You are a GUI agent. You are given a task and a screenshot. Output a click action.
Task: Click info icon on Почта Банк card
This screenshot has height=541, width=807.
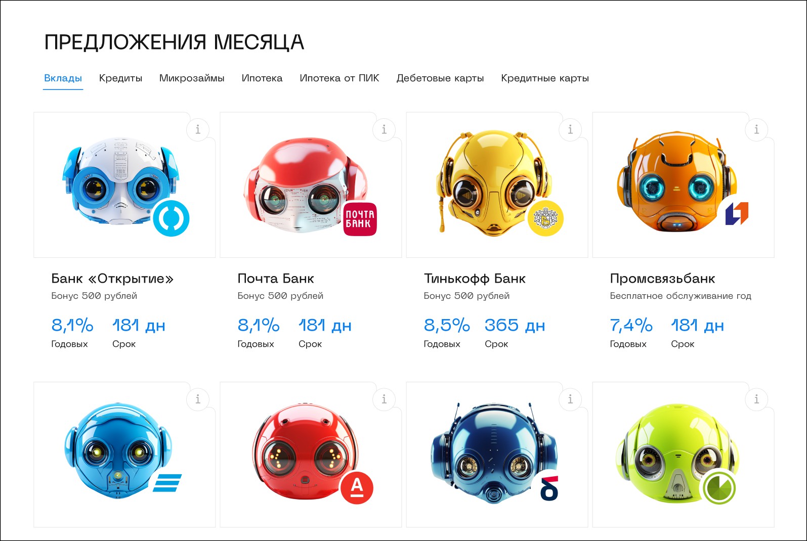click(384, 130)
